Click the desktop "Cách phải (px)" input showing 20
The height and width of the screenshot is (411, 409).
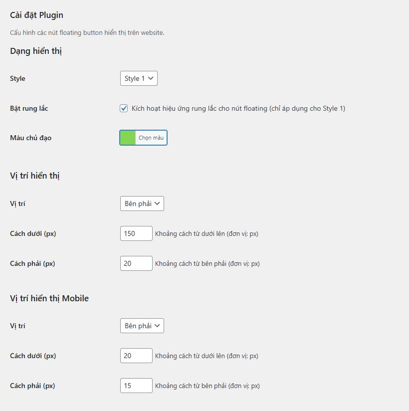pyautogui.click(x=136, y=263)
